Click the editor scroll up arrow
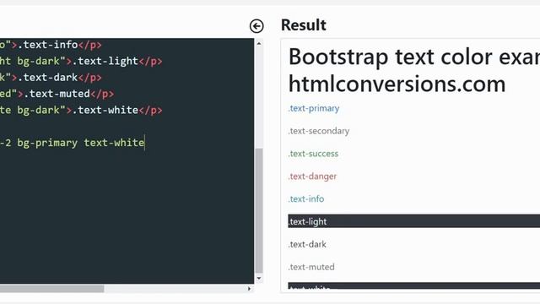This screenshot has width=540, height=304. [259, 44]
